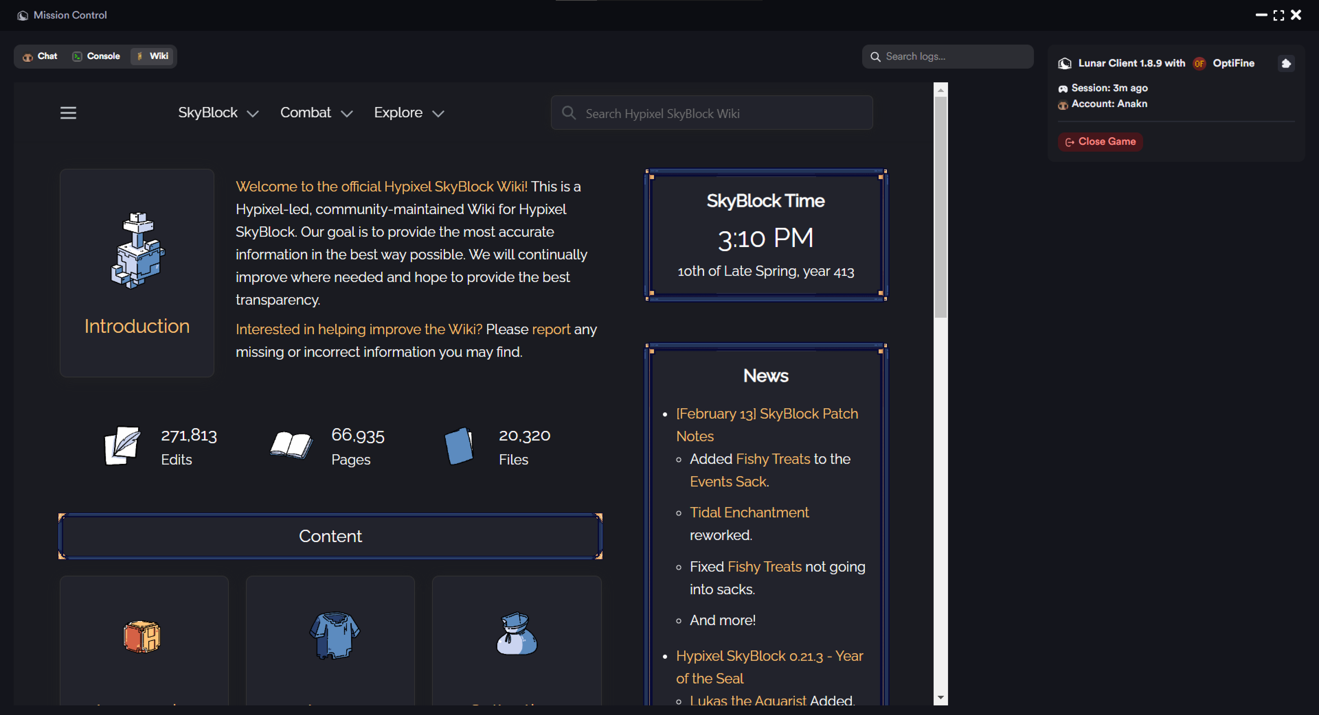Viewport: 1319px width, 715px height.
Task: Open February 13 SkyBlock Patch Notes
Action: click(x=767, y=424)
